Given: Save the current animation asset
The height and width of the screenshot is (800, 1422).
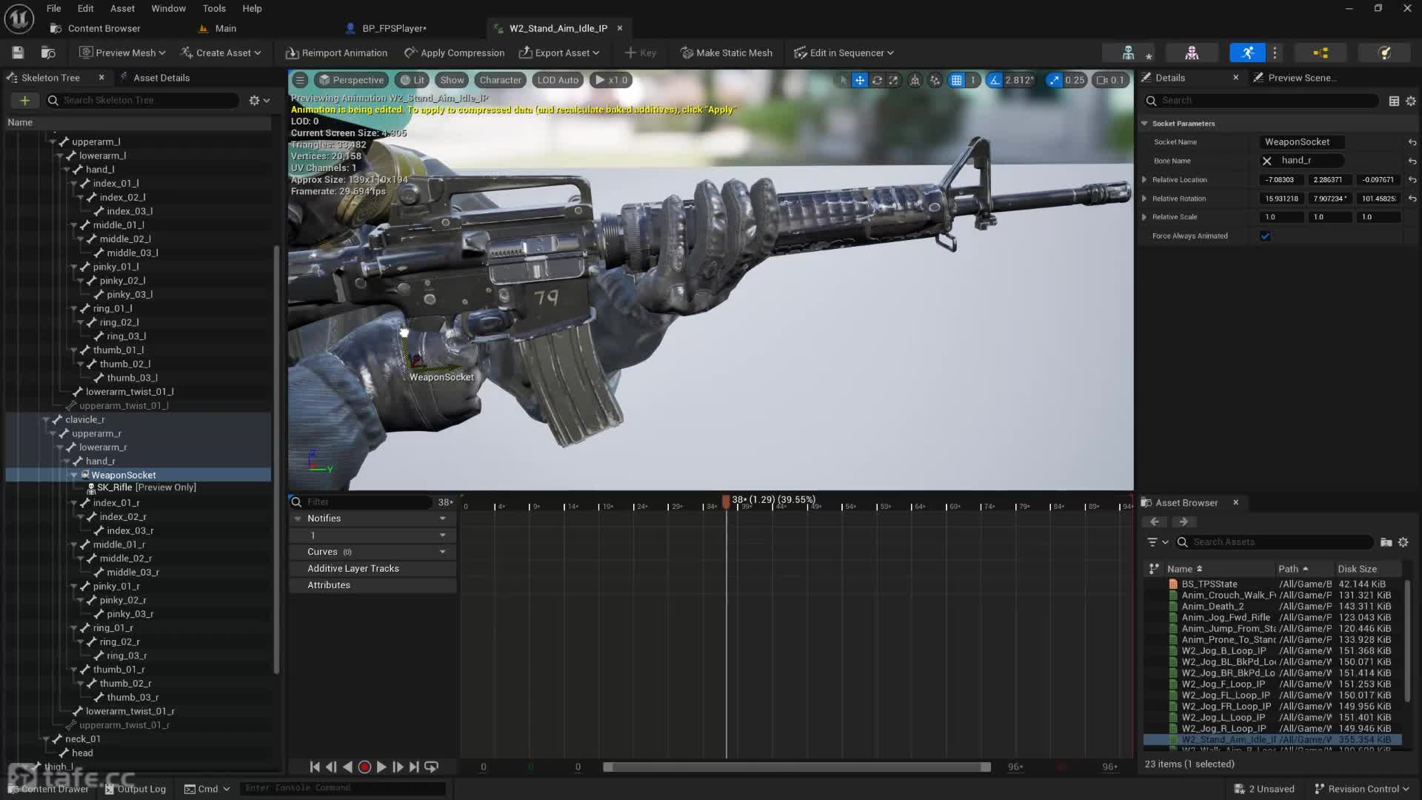Looking at the screenshot, I should click(18, 53).
